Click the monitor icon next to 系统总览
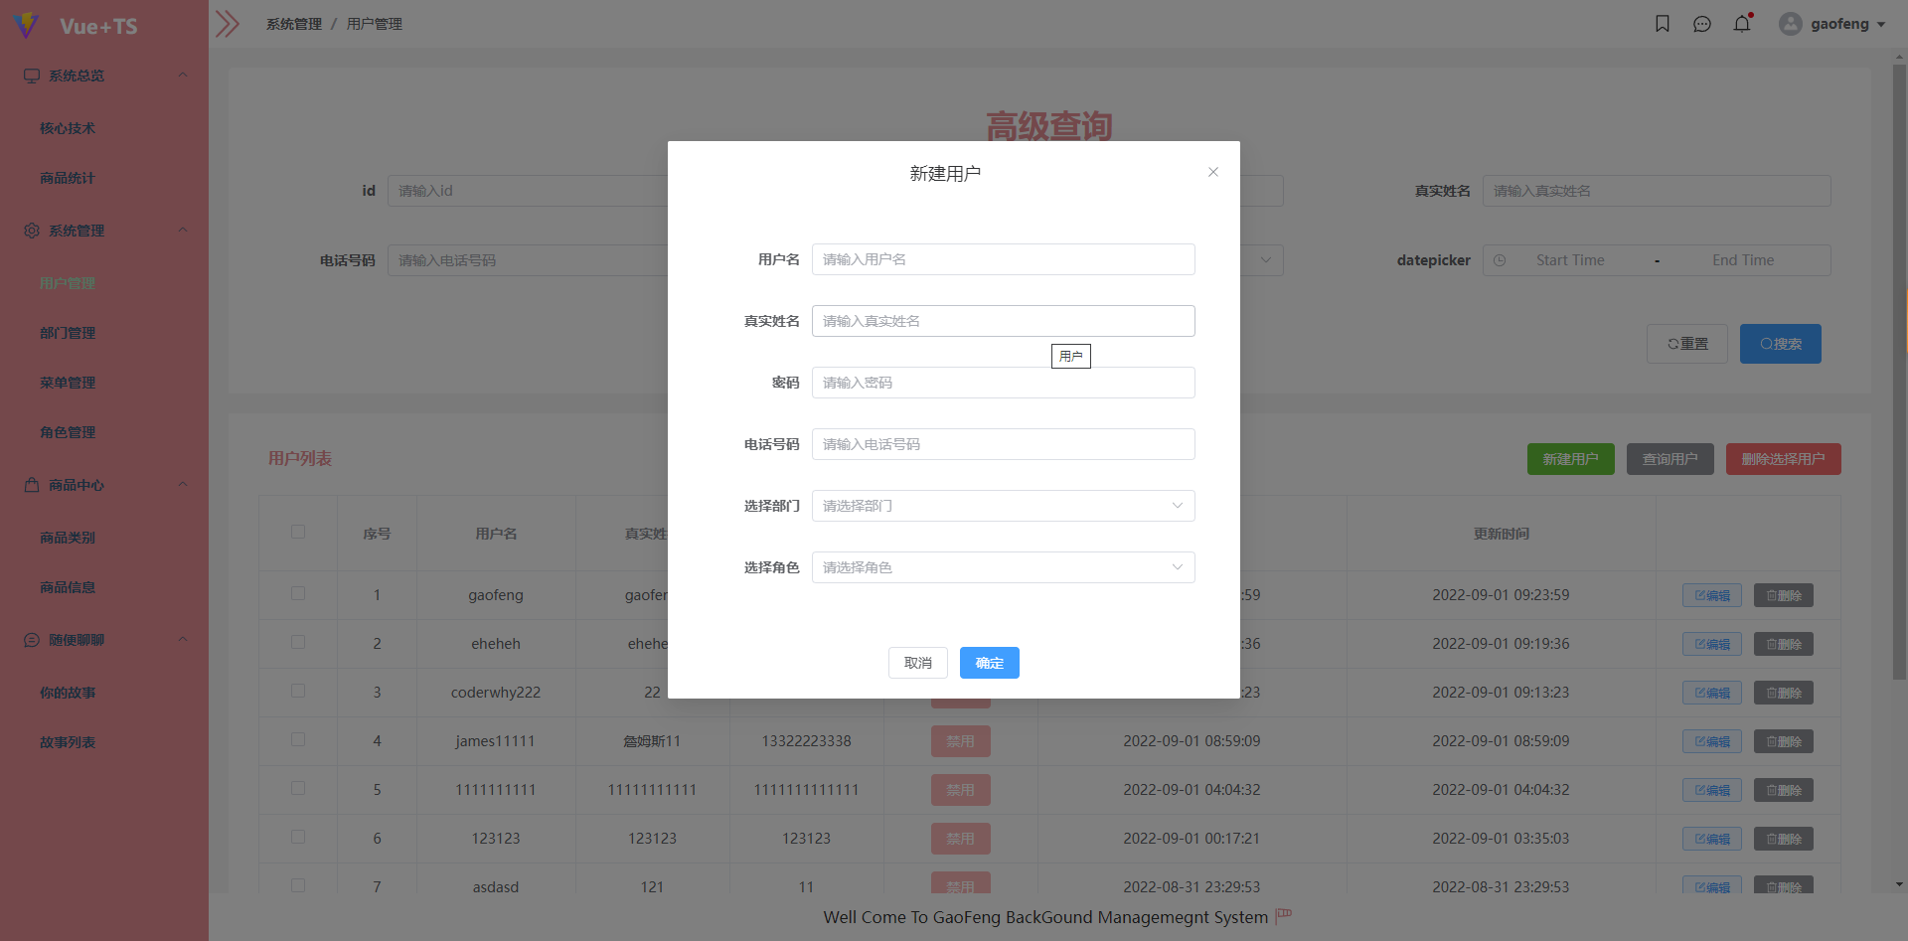Screen dimensions: 1908x941 (30, 75)
